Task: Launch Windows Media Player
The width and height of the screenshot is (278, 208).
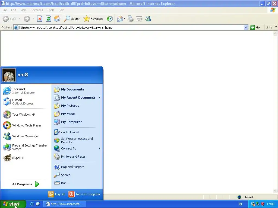Action: pyautogui.click(x=26, y=125)
